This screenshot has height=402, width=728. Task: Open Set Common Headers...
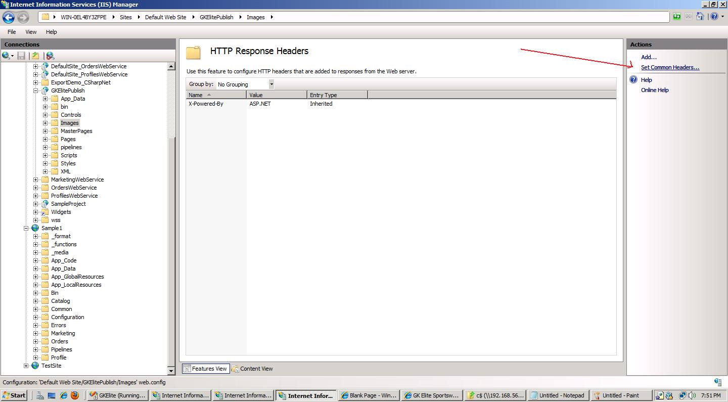(x=670, y=67)
